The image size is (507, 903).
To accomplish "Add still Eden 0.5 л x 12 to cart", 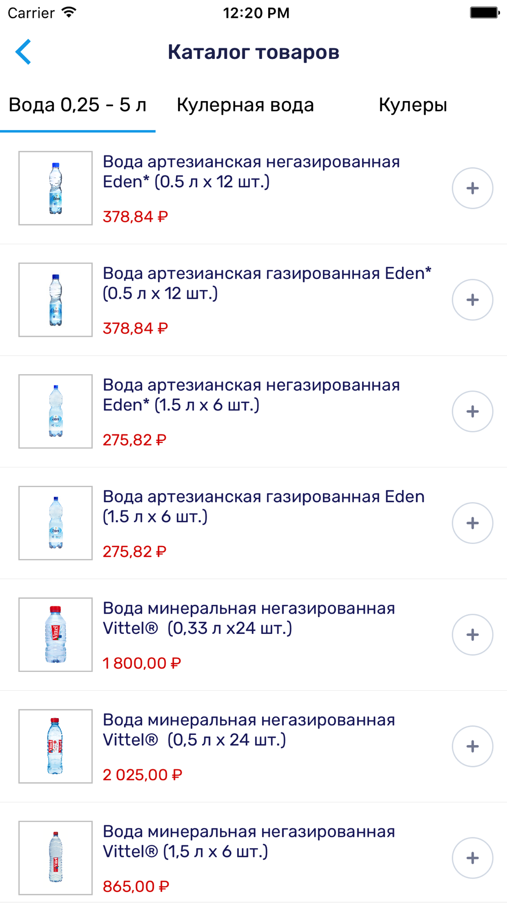I will click(472, 188).
